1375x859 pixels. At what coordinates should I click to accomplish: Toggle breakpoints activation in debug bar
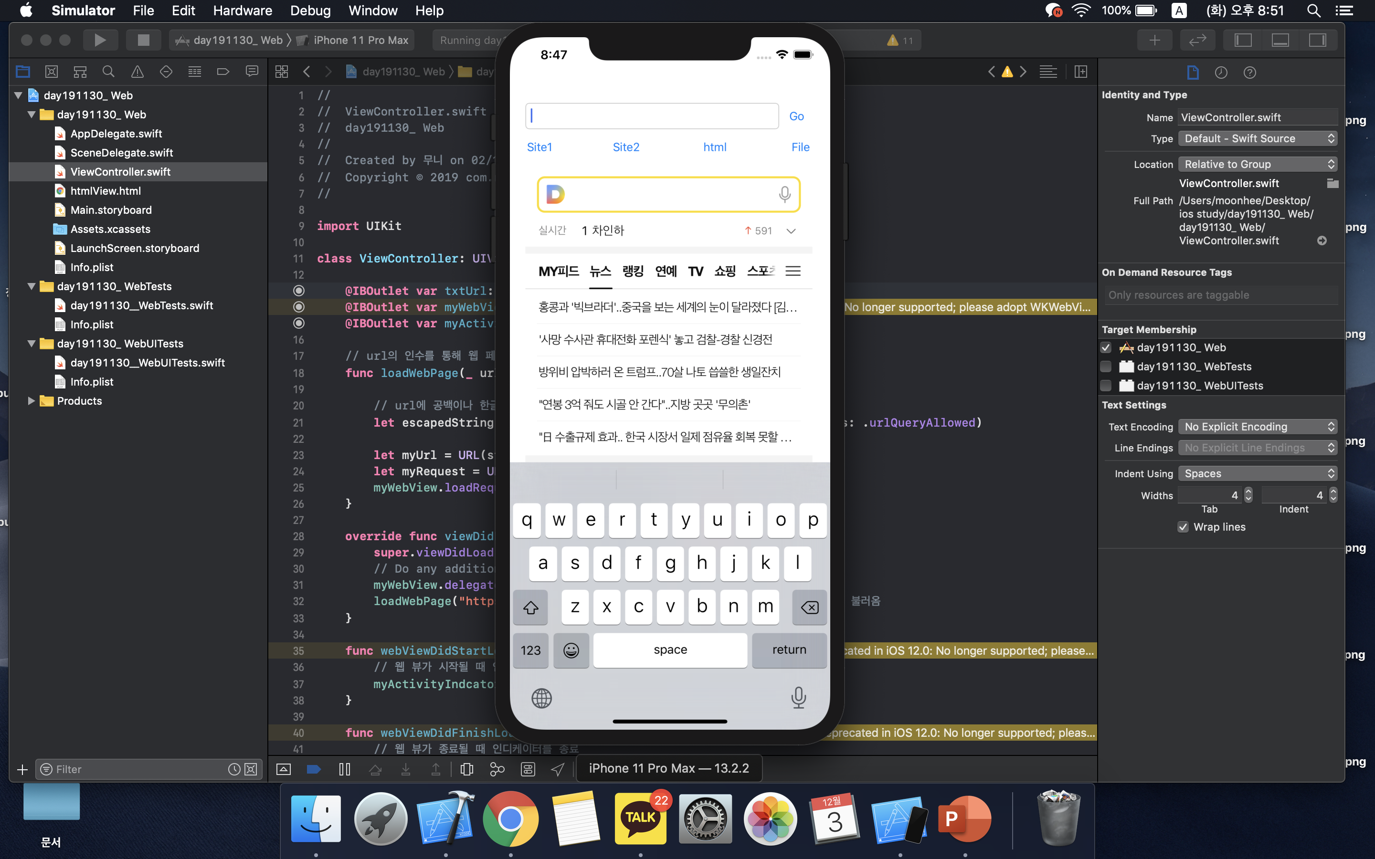click(x=314, y=769)
